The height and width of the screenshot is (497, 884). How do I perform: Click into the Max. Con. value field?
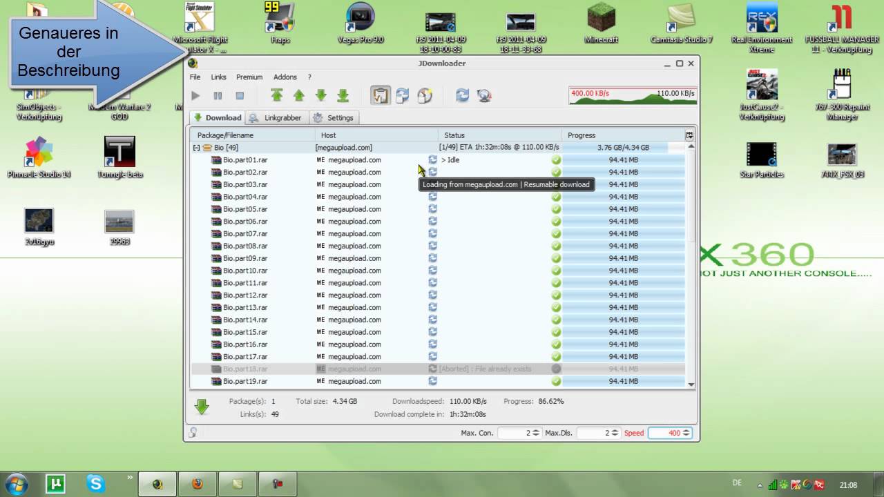pyautogui.click(x=515, y=433)
